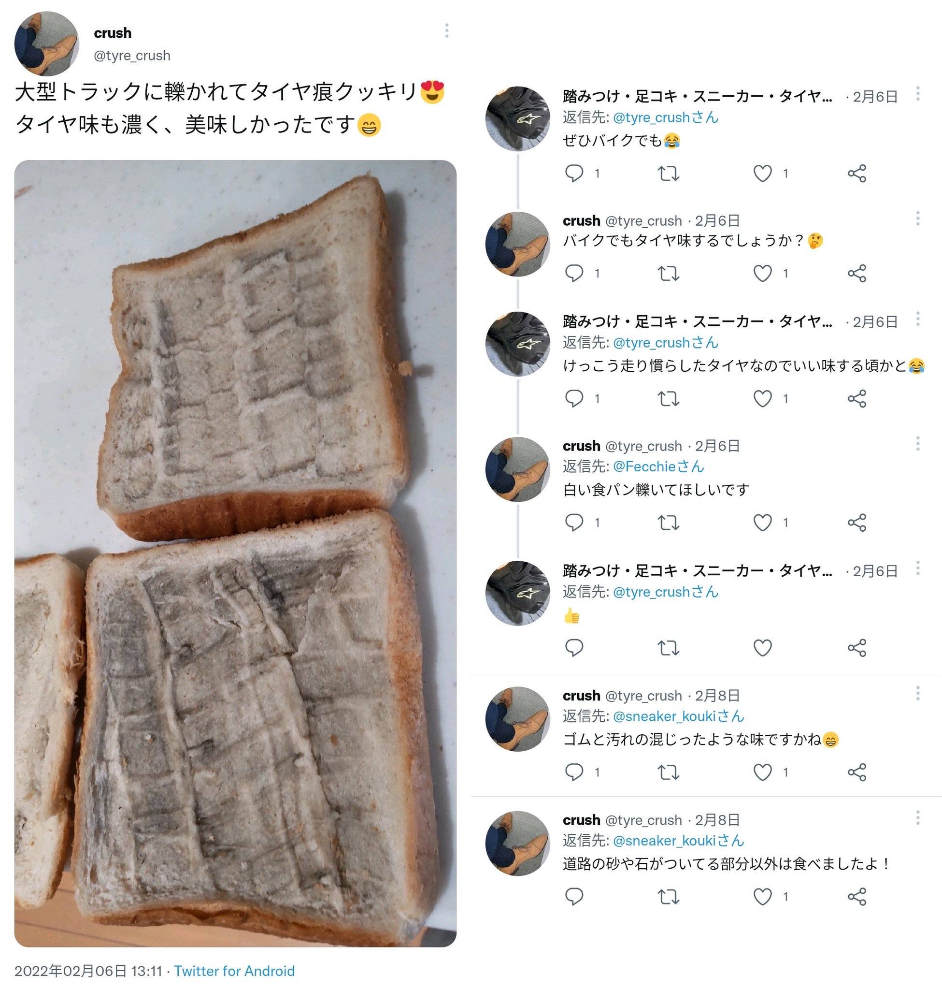
Task: Open first @sneaker_kouki mention link
Action: coord(678,716)
